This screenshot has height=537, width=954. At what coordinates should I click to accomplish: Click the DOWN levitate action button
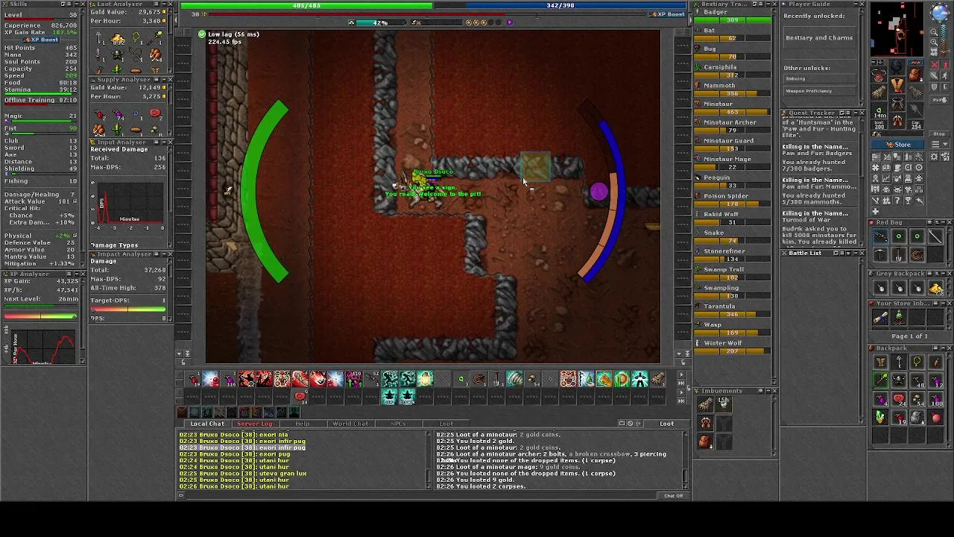click(407, 396)
